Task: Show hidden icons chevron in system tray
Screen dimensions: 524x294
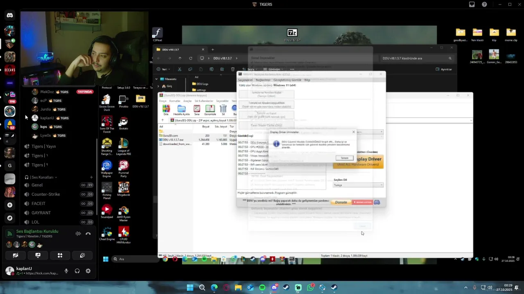Action: [x=466, y=287]
